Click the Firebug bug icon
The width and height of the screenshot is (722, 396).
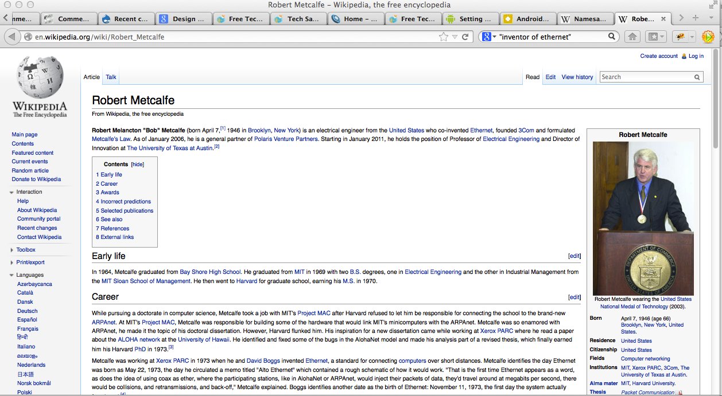(x=681, y=37)
